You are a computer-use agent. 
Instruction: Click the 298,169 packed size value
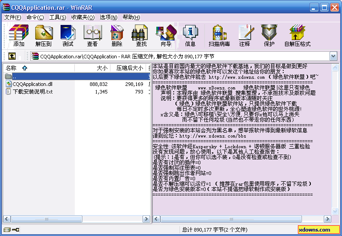(134, 84)
